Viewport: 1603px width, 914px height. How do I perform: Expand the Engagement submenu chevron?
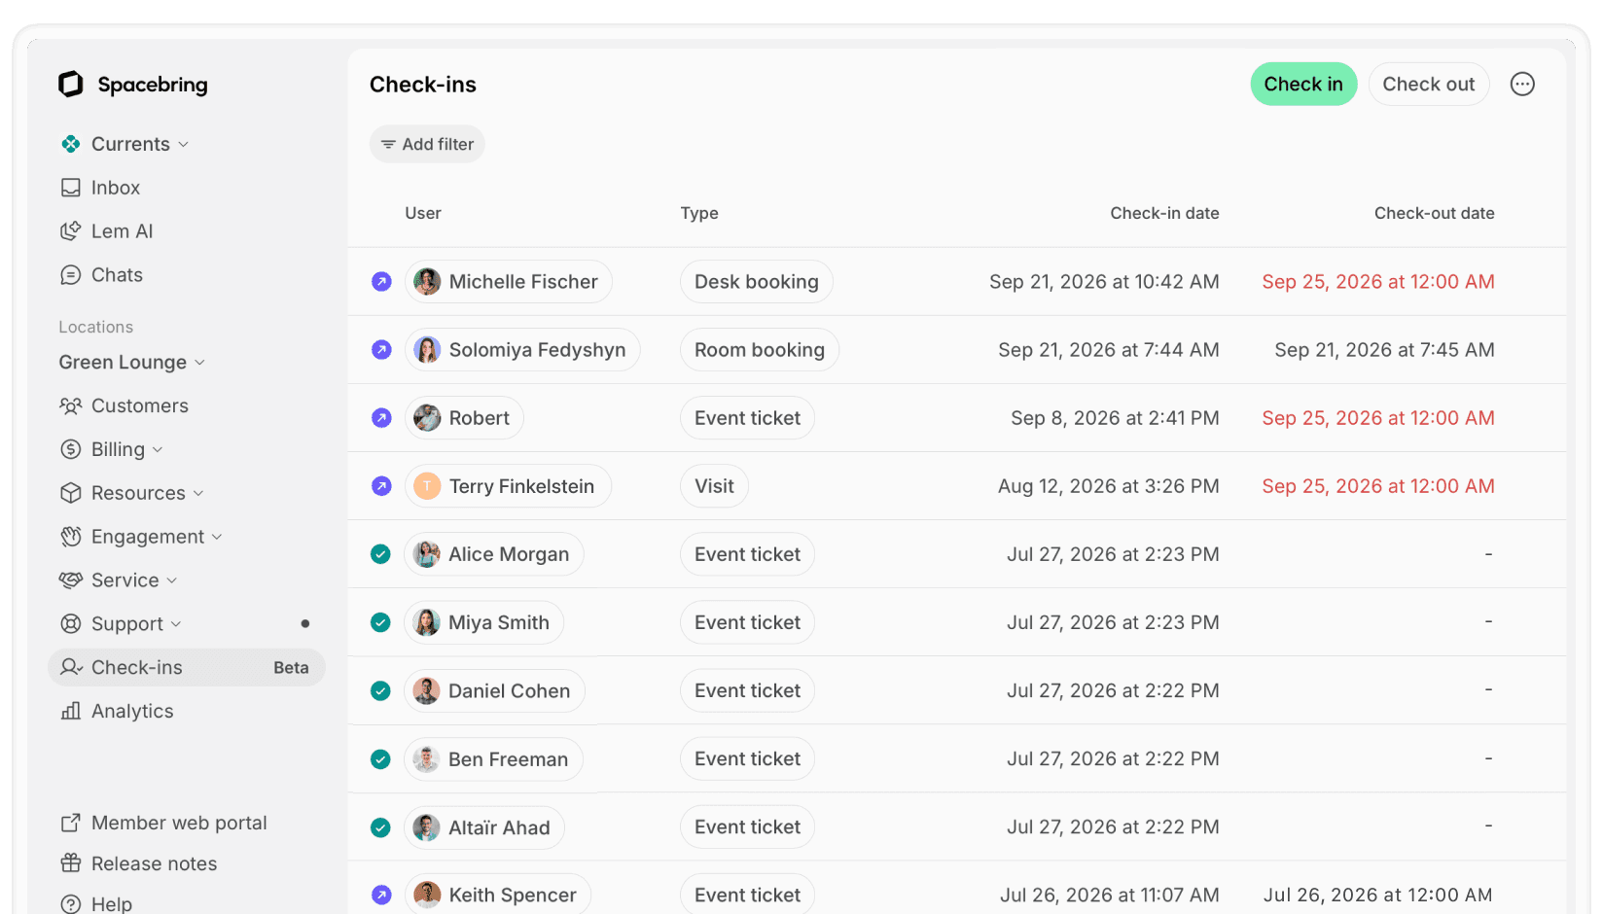(217, 538)
